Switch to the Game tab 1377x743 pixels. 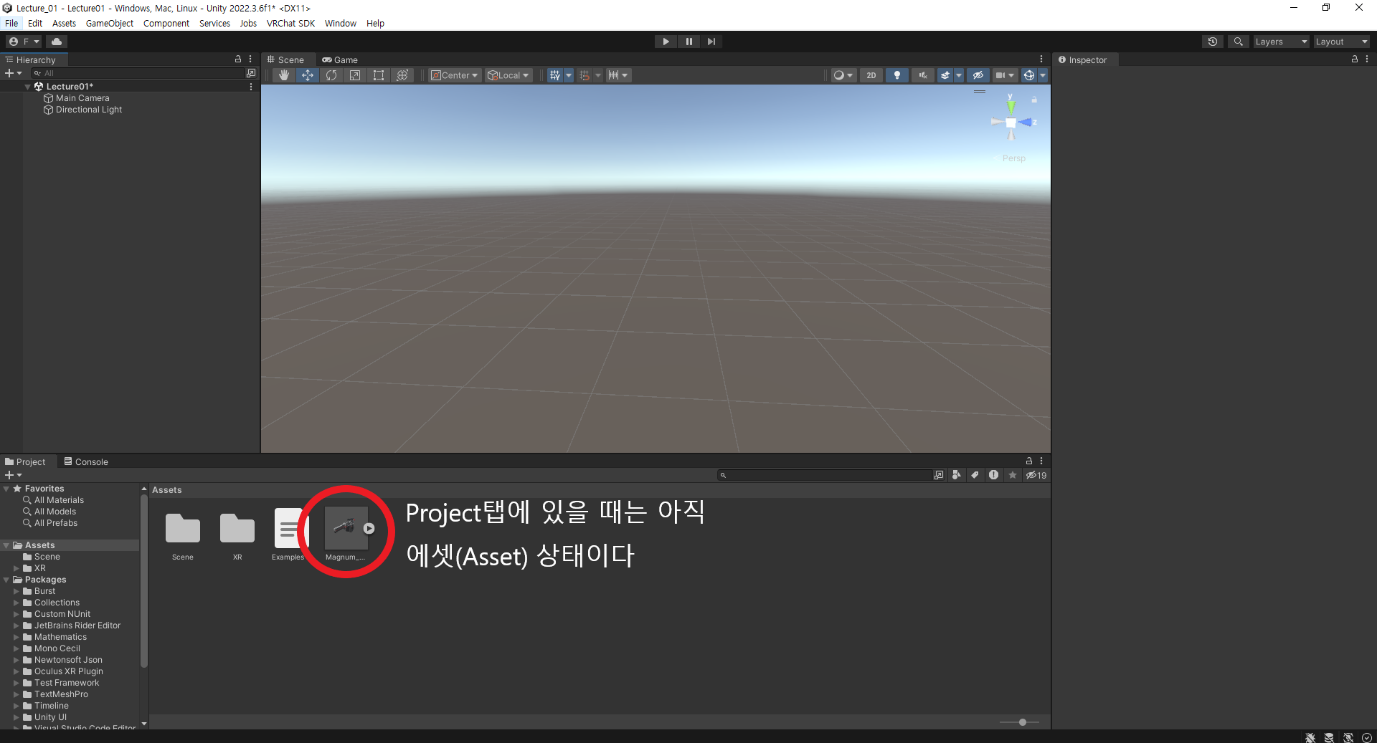point(340,60)
